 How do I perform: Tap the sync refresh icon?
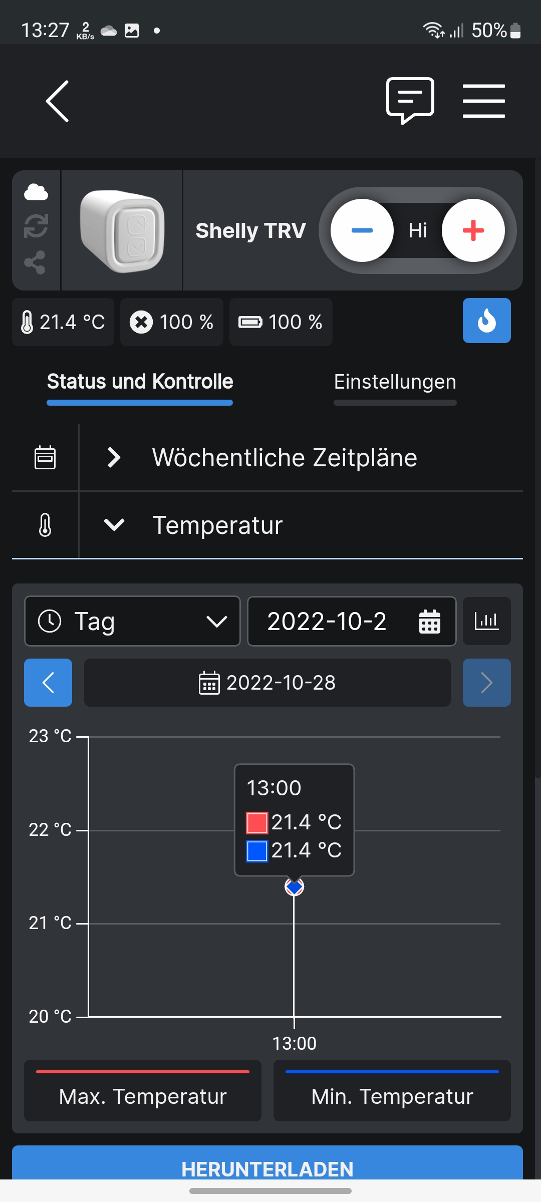pos(36,226)
